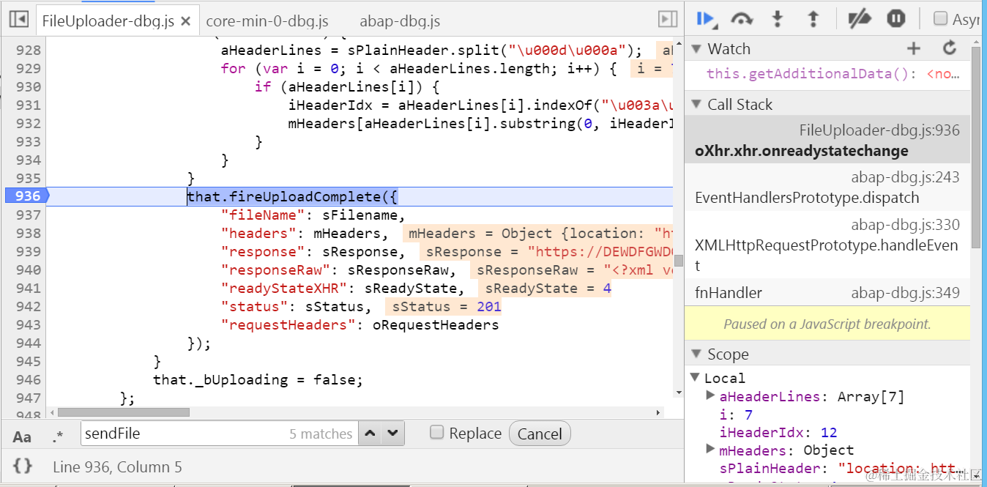The image size is (987, 487).
Task: Collapse the Local scope group
Action: click(696, 378)
